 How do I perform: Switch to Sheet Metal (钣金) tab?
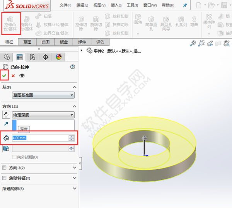tap(64, 42)
